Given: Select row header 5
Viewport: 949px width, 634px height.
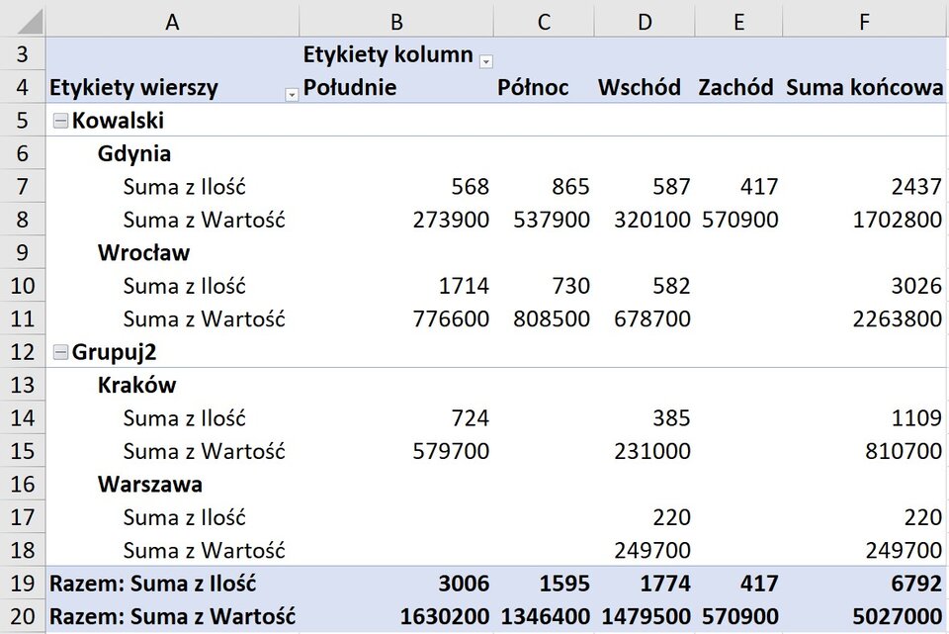Looking at the screenshot, I should point(22,120).
